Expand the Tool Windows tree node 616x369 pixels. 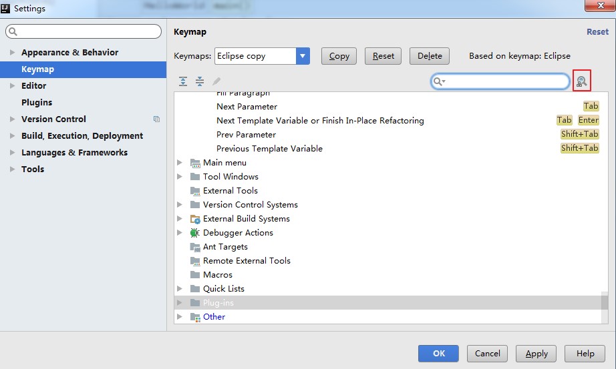[180, 177]
